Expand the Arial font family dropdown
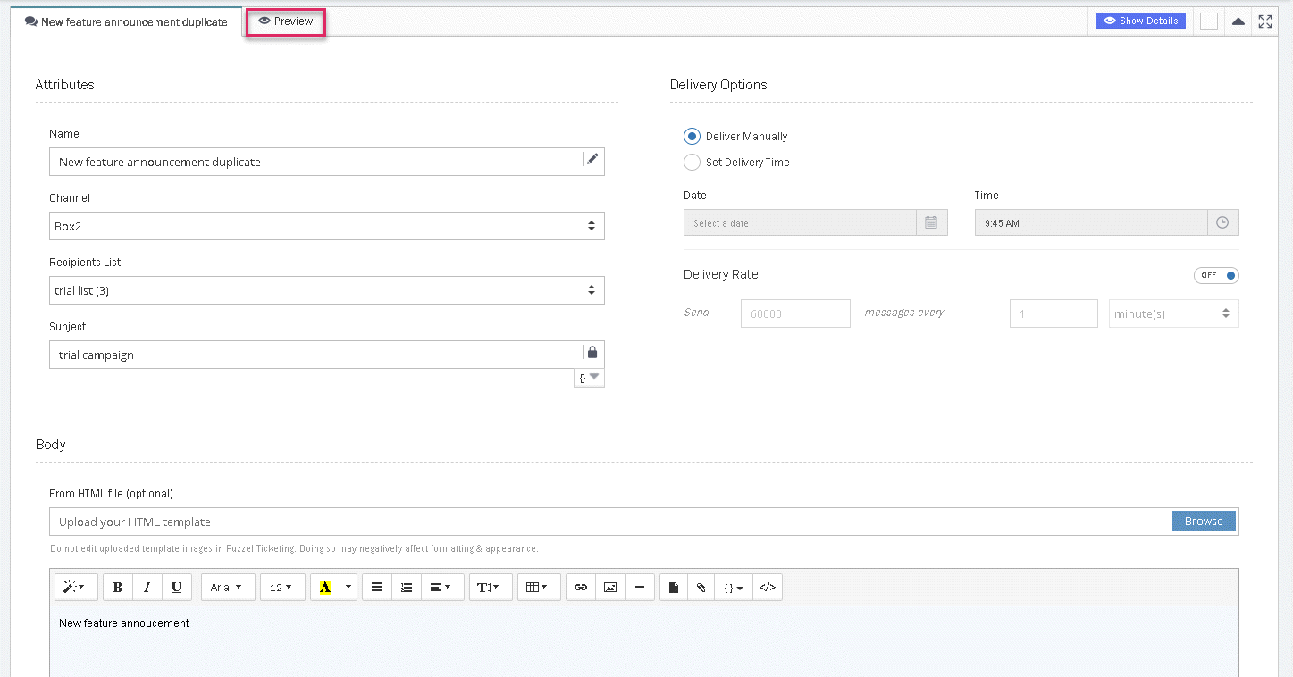 click(x=226, y=588)
